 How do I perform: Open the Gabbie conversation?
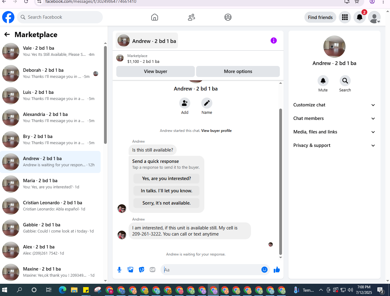(51, 228)
